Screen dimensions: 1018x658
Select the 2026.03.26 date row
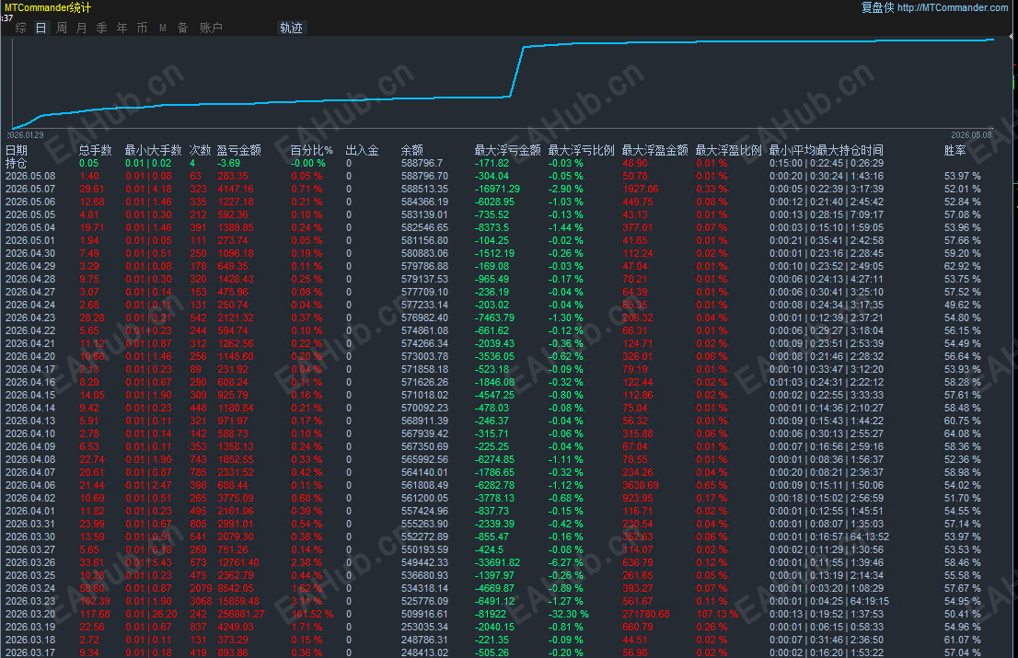coord(30,562)
